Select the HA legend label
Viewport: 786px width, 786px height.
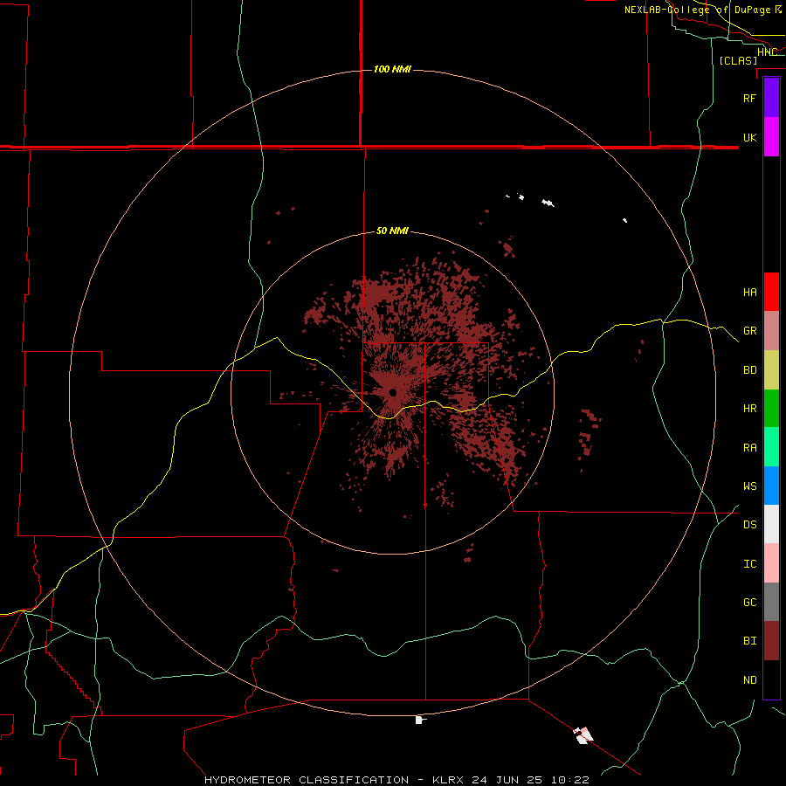pos(749,292)
